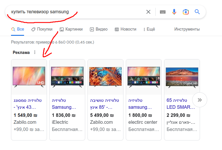Screen dimensions: 222x150
Task: Switch to the Видео tab
Action: [99, 29]
